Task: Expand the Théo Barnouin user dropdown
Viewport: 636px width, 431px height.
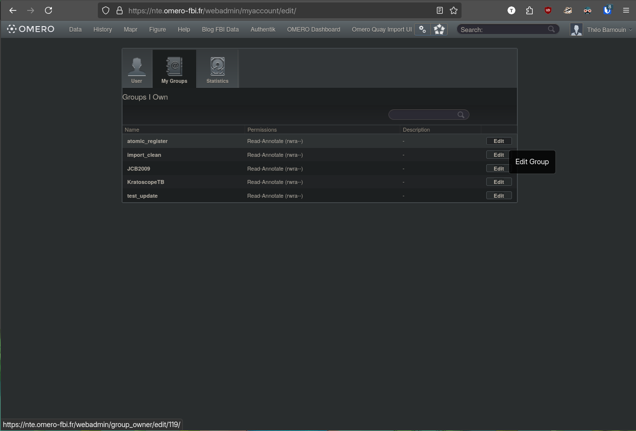Action: pyautogui.click(x=609, y=30)
